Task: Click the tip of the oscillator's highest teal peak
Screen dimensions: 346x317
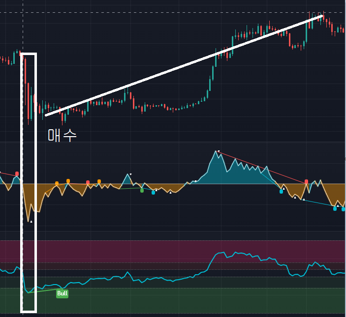Action: [x=216, y=151]
